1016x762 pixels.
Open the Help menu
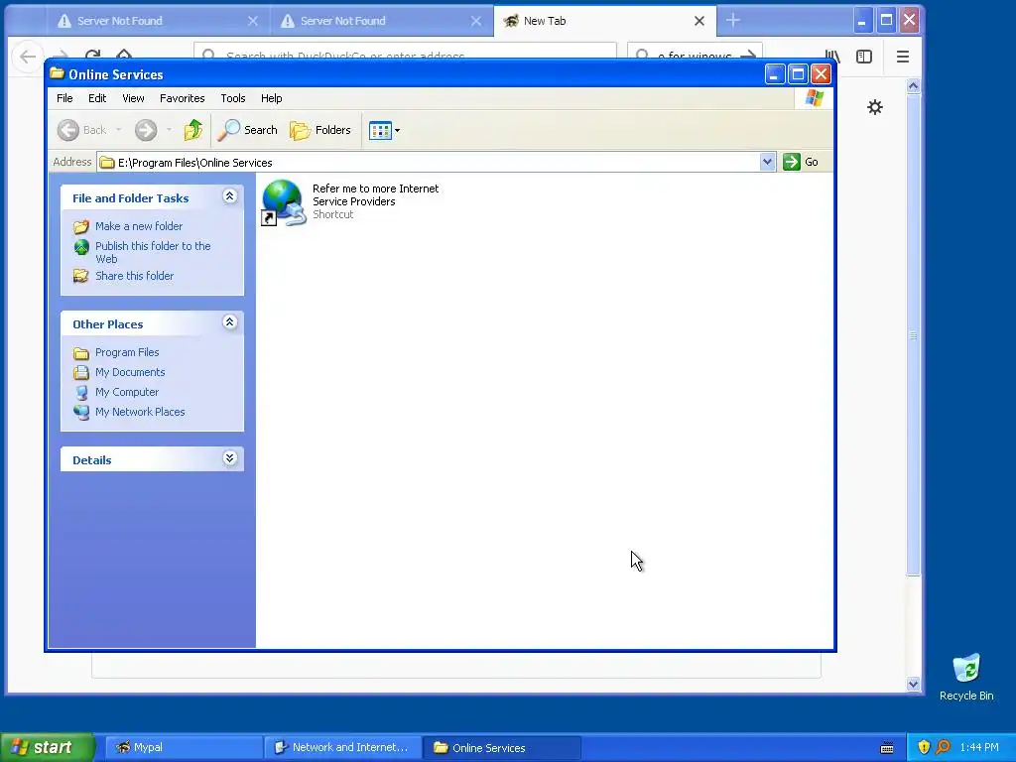pos(272,98)
